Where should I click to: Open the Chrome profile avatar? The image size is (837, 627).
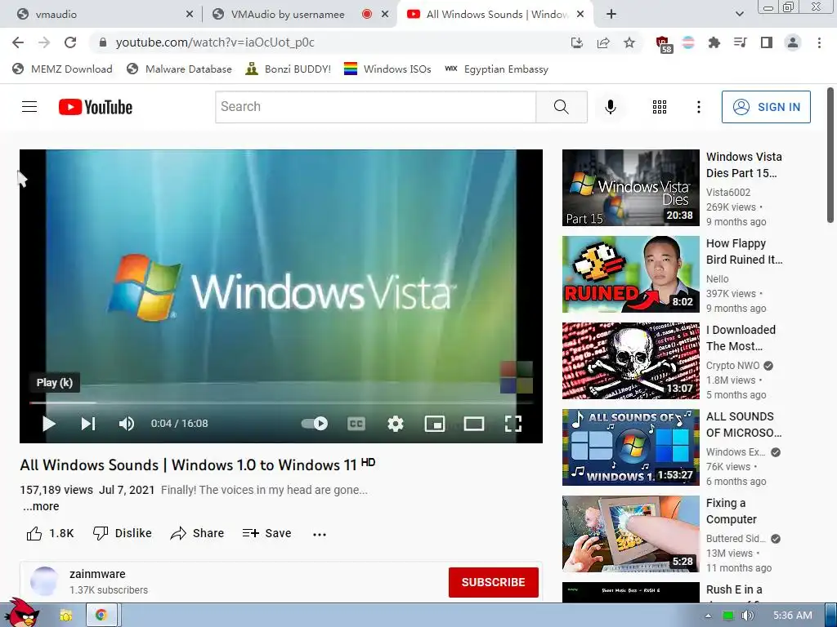[793, 42]
